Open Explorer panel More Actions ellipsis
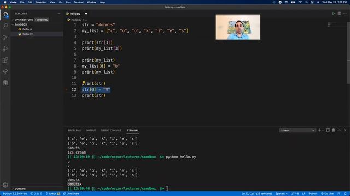 pyautogui.click(x=59, y=13)
